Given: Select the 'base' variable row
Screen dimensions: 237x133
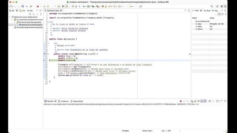Looking at the screenshot, I should (209, 26).
